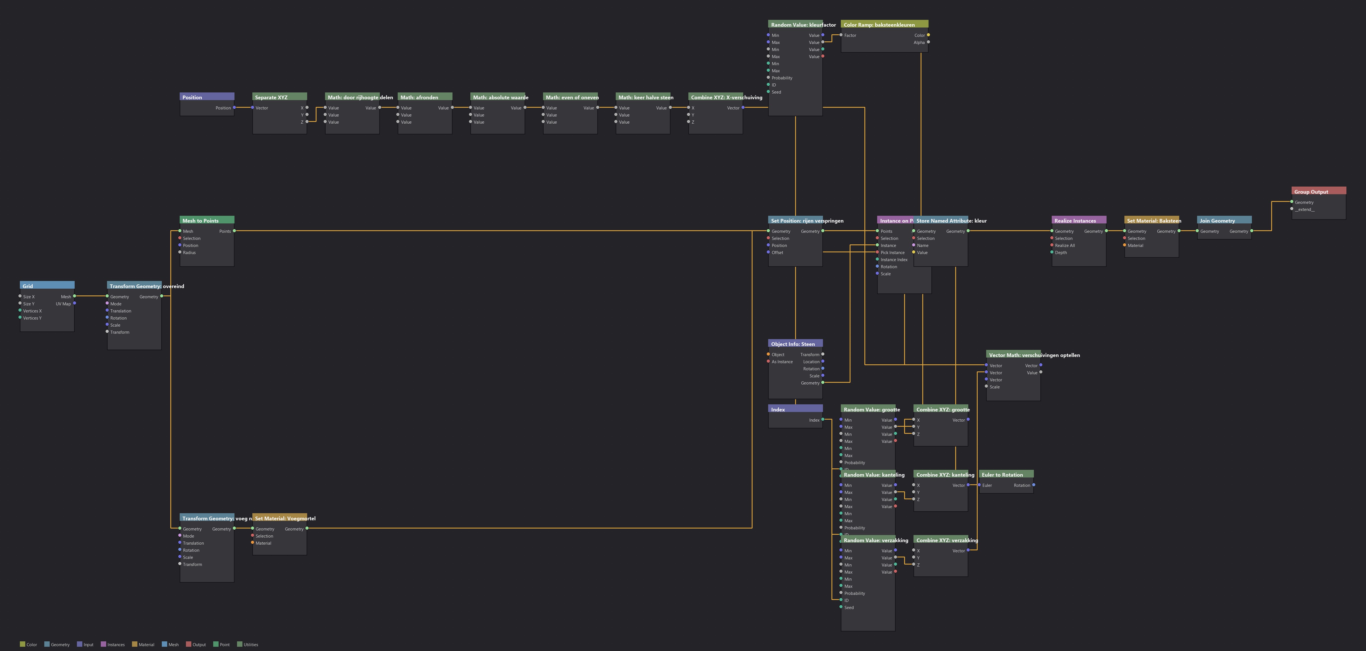Click Factor input socket on Color Ramp
The image size is (1366, 651).
841,35
